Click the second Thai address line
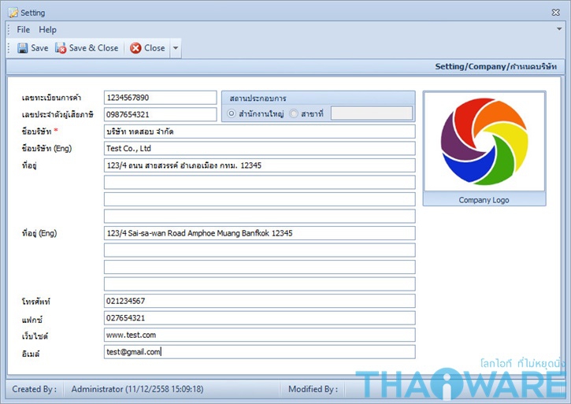This screenshot has height=404, width=571. click(x=260, y=182)
